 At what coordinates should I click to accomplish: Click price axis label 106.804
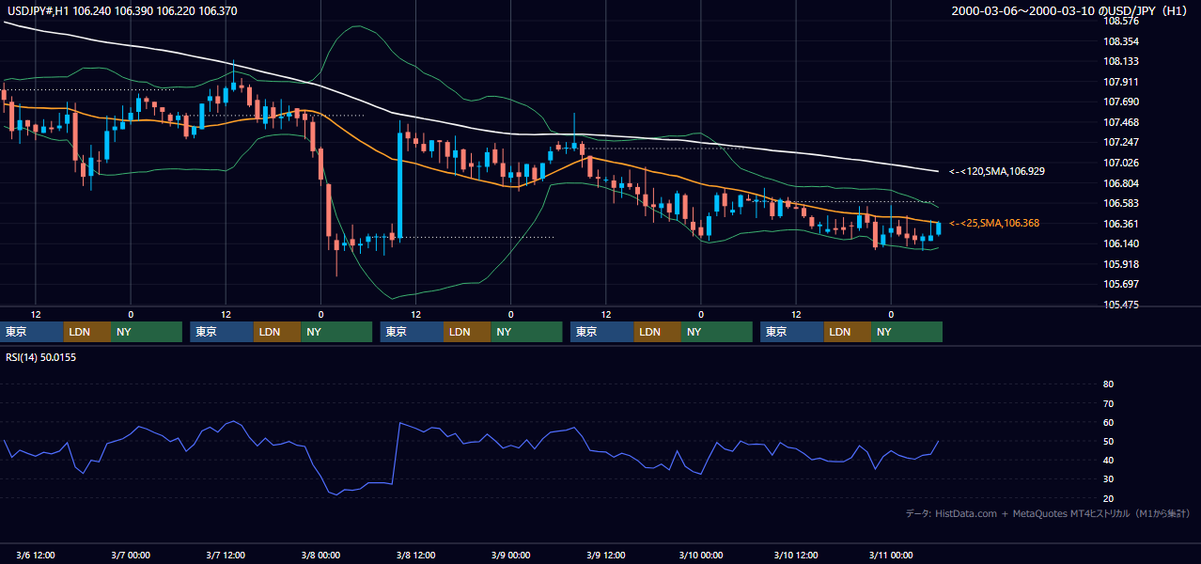1121,183
